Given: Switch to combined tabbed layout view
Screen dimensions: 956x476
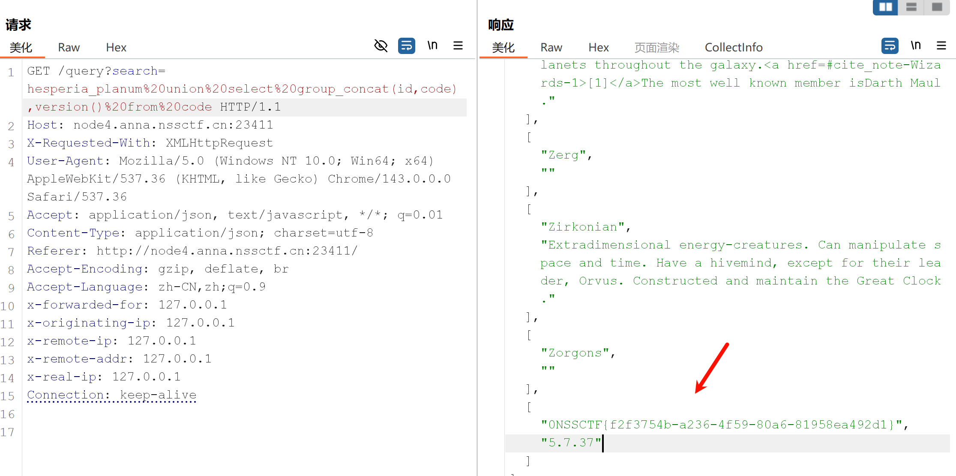Looking at the screenshot, I should click(x=937, y=7).
